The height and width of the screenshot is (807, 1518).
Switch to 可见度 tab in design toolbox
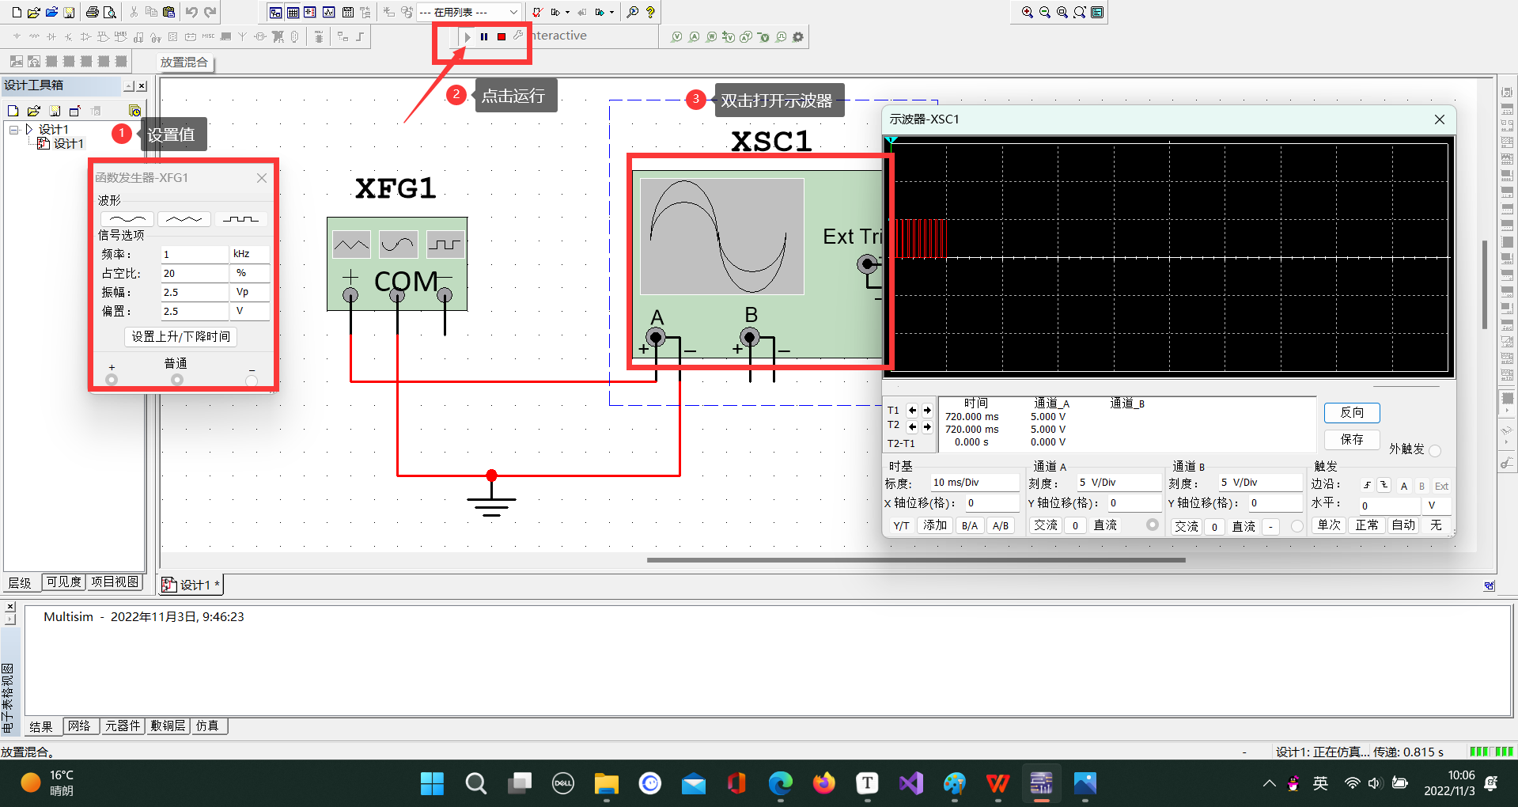point(63,582)
